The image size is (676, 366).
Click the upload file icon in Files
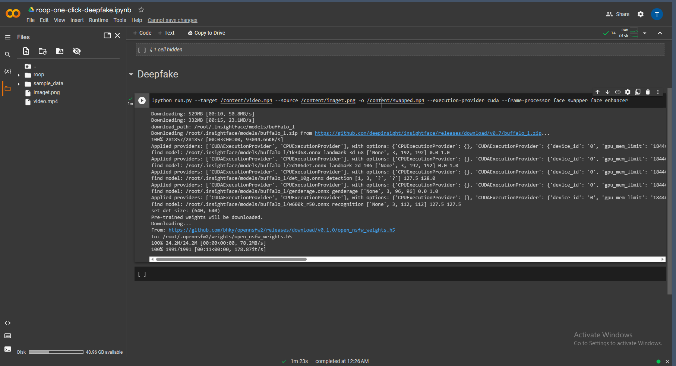pos(26,51)
